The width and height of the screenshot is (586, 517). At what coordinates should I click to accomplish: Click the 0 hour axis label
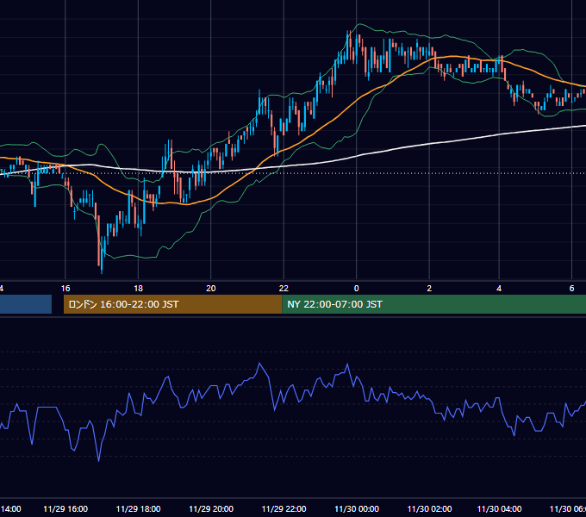pyautogui.click(x=356, y=289)
